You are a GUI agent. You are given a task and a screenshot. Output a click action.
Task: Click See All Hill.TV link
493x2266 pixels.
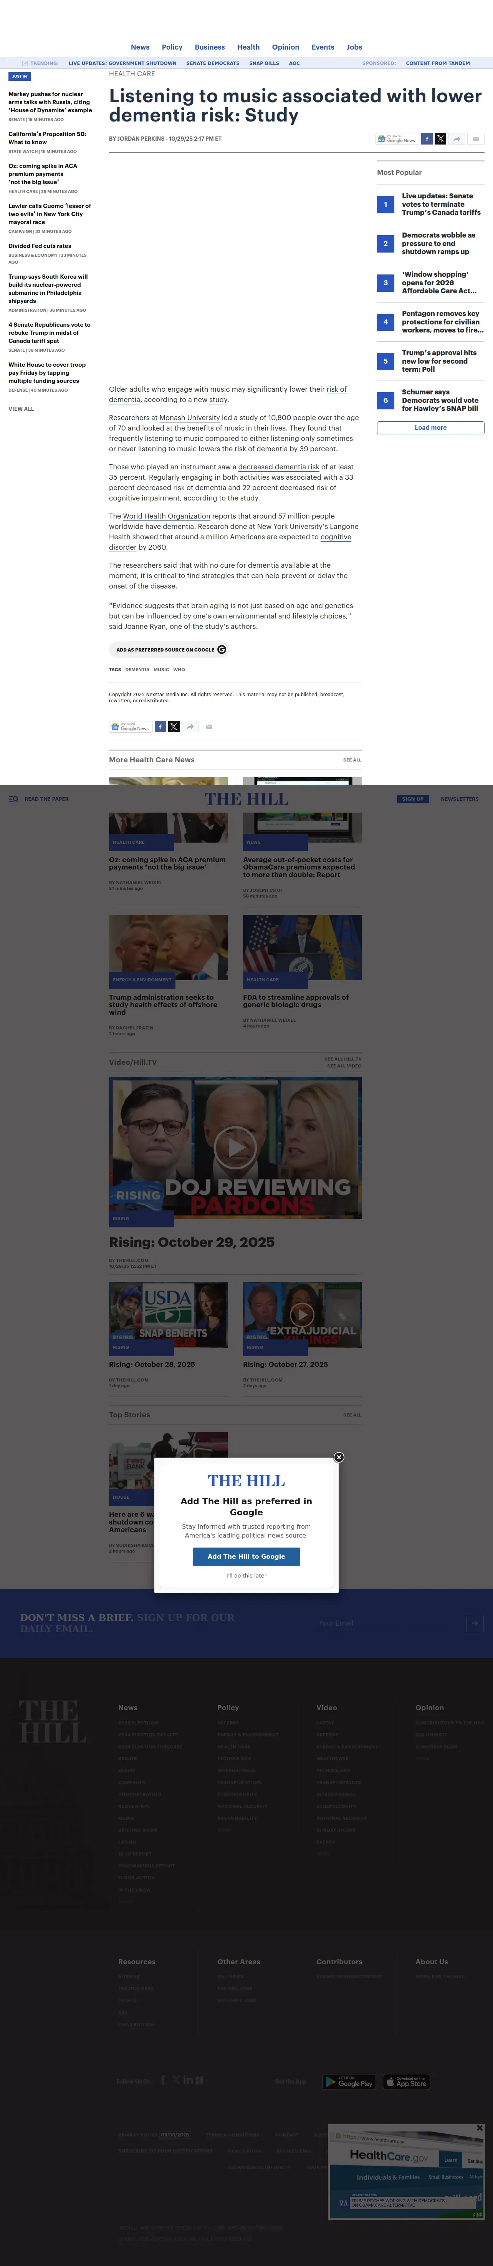click(343, 1059)
